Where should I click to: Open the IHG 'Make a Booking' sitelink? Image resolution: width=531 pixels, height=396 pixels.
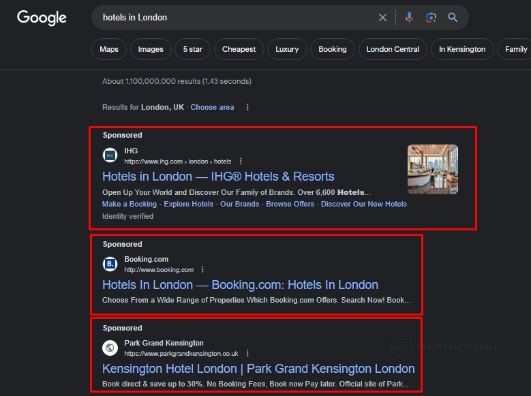coord(130,204)
